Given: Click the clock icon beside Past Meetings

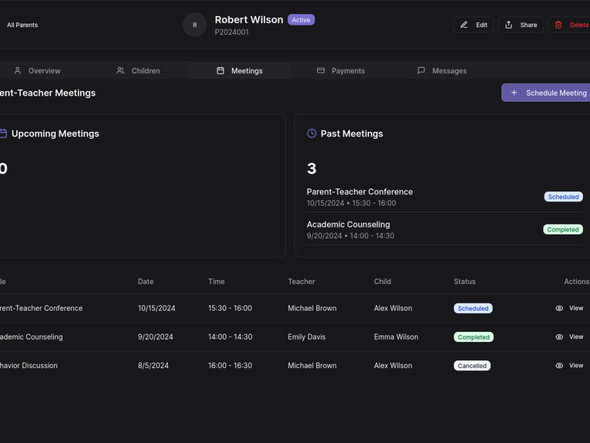Looking at the screenshot, I should [312, 133].
